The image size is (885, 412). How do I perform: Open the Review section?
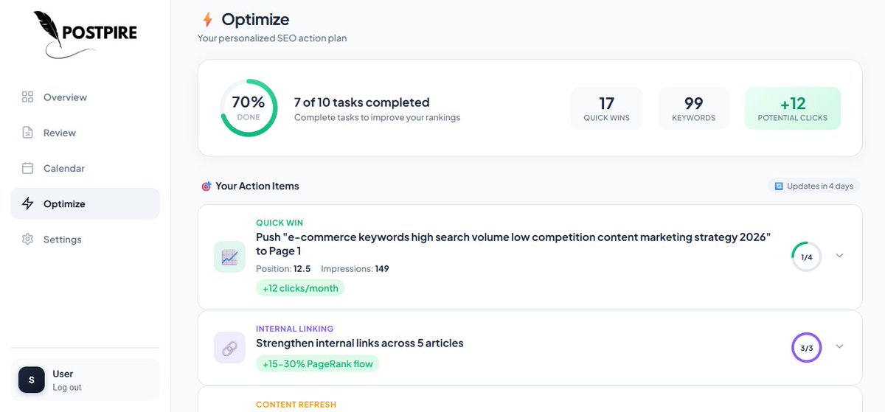pos(60,133)
